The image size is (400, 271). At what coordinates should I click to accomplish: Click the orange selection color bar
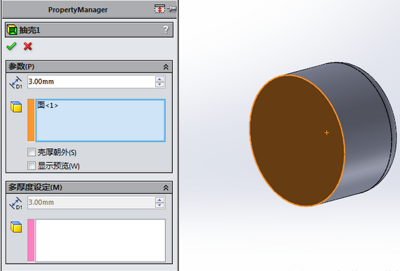click(x=31, y=120)
